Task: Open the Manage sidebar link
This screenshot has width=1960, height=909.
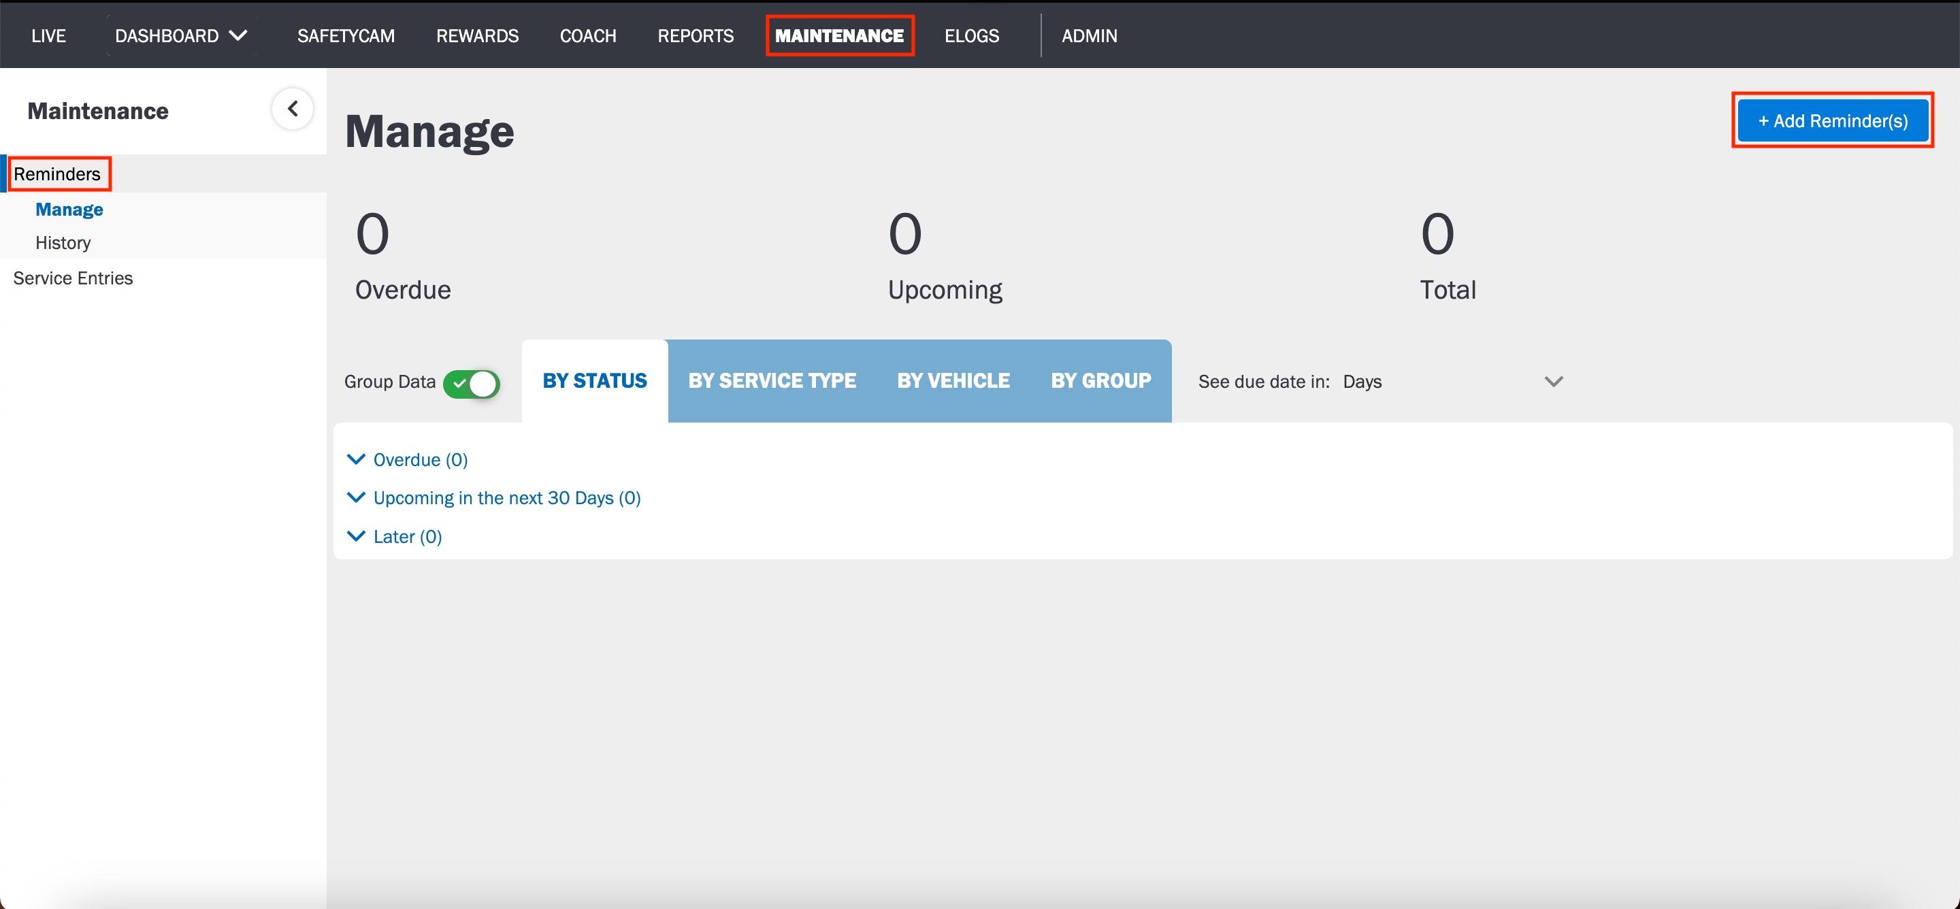Action: pos(69,209)
